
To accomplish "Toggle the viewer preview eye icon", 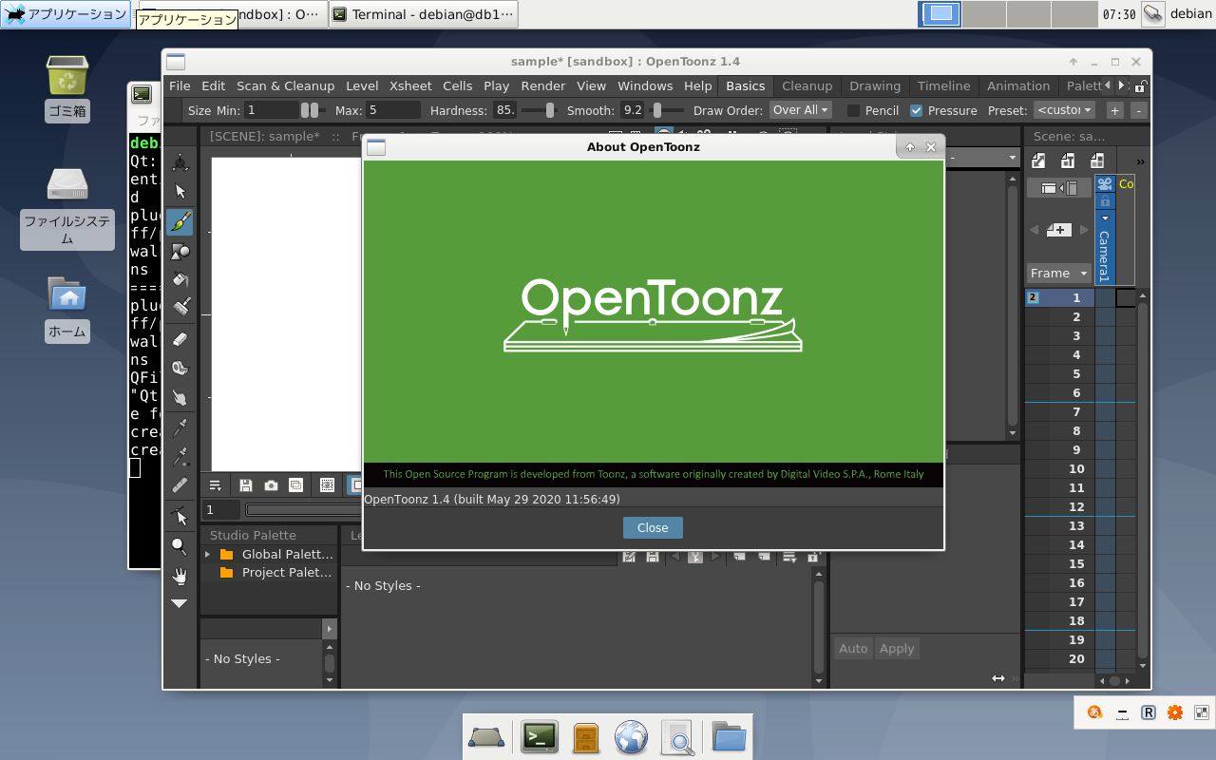I will click(x=327, y=484).
